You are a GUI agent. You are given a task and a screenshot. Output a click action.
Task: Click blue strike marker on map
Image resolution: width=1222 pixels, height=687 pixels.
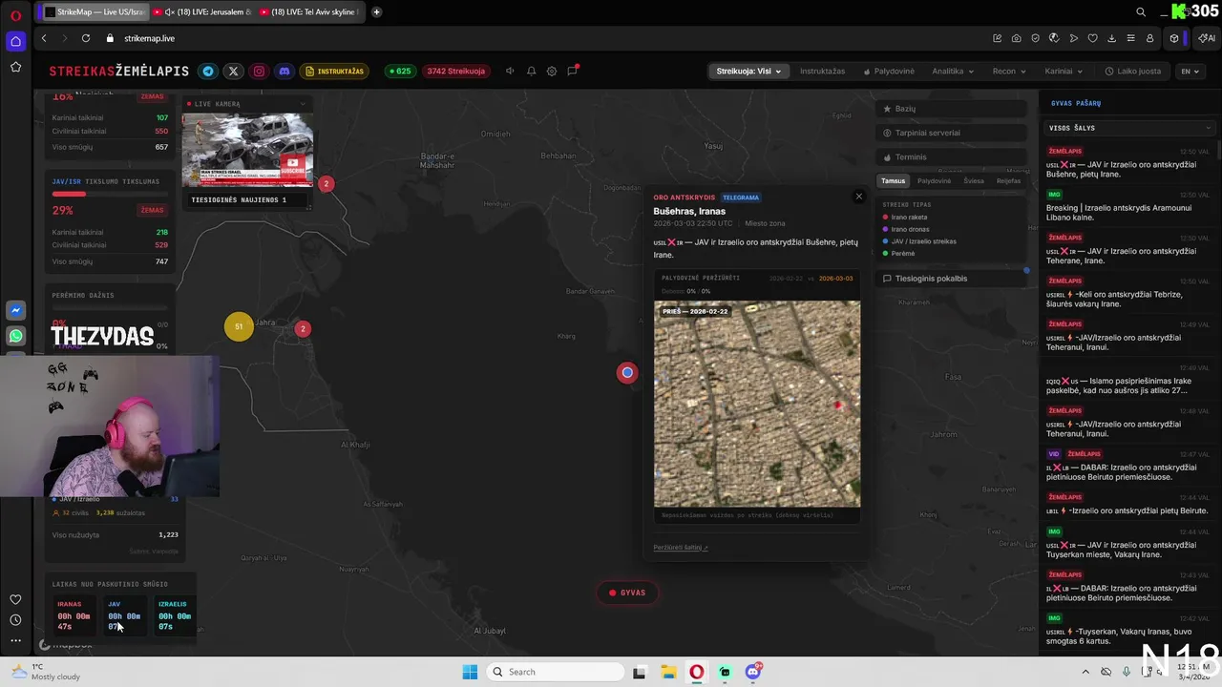(x=627, y=373)
